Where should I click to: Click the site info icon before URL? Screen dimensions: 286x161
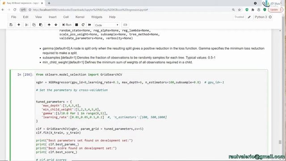pyautogui.click(x=30, y=10)
